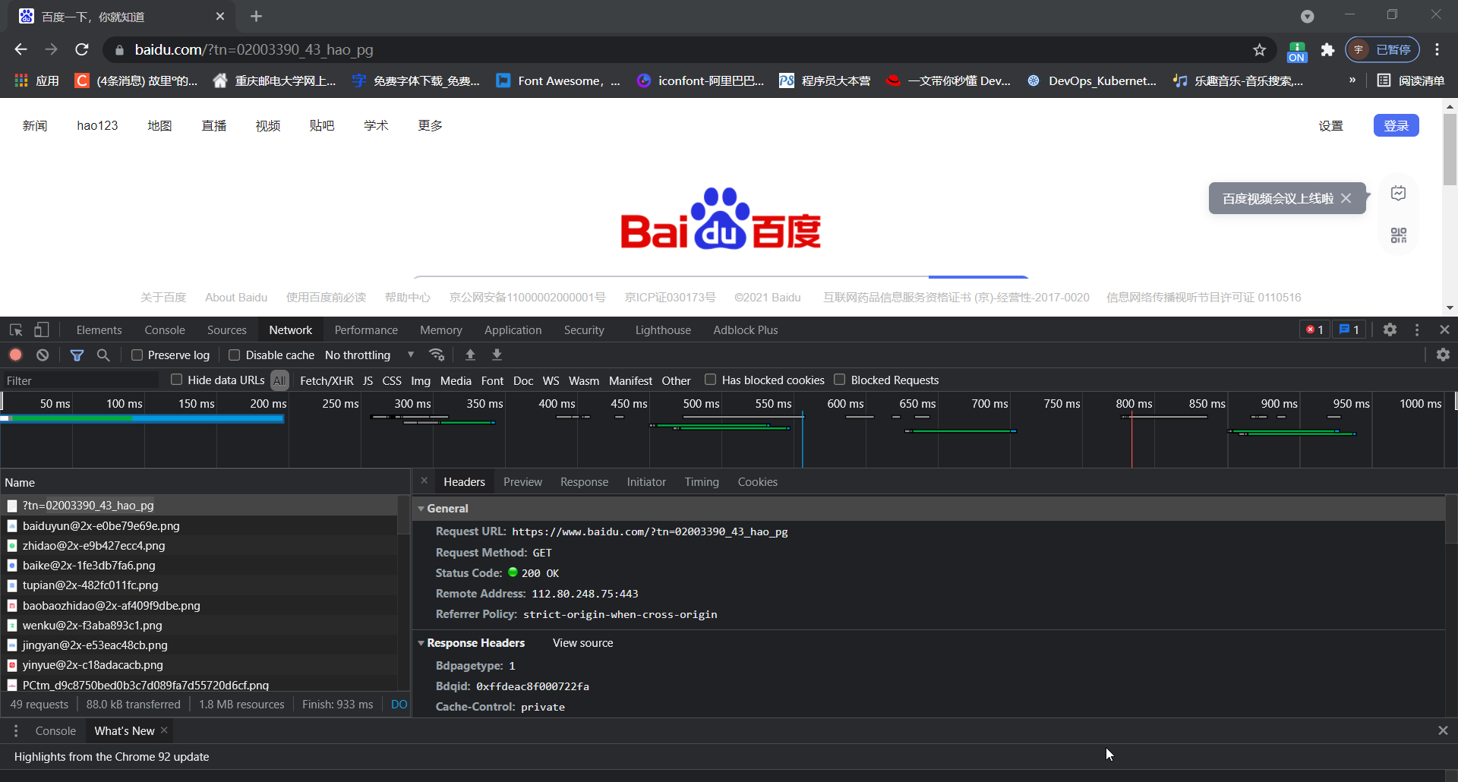Toggle the network filter funnel icon

pos(77,355)
